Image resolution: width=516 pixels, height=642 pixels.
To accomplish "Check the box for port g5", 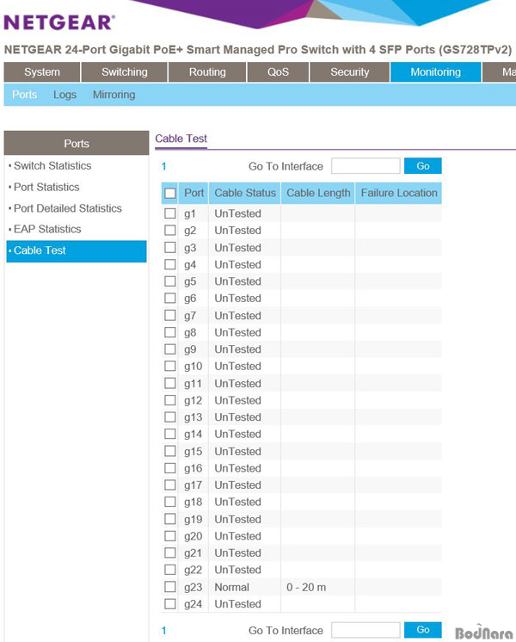I will click(169, 281).
